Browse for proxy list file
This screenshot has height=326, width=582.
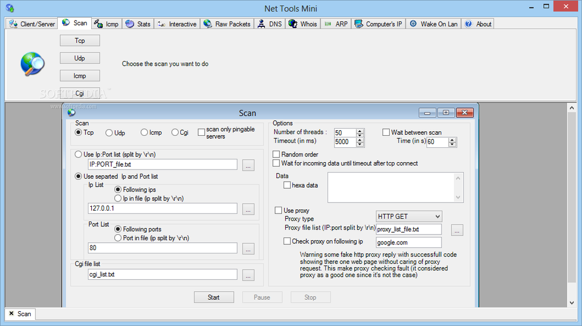click(x=457, y=230)
